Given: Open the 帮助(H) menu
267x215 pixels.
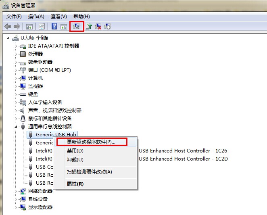Looking at the screenshot, I should coord(81,17).
